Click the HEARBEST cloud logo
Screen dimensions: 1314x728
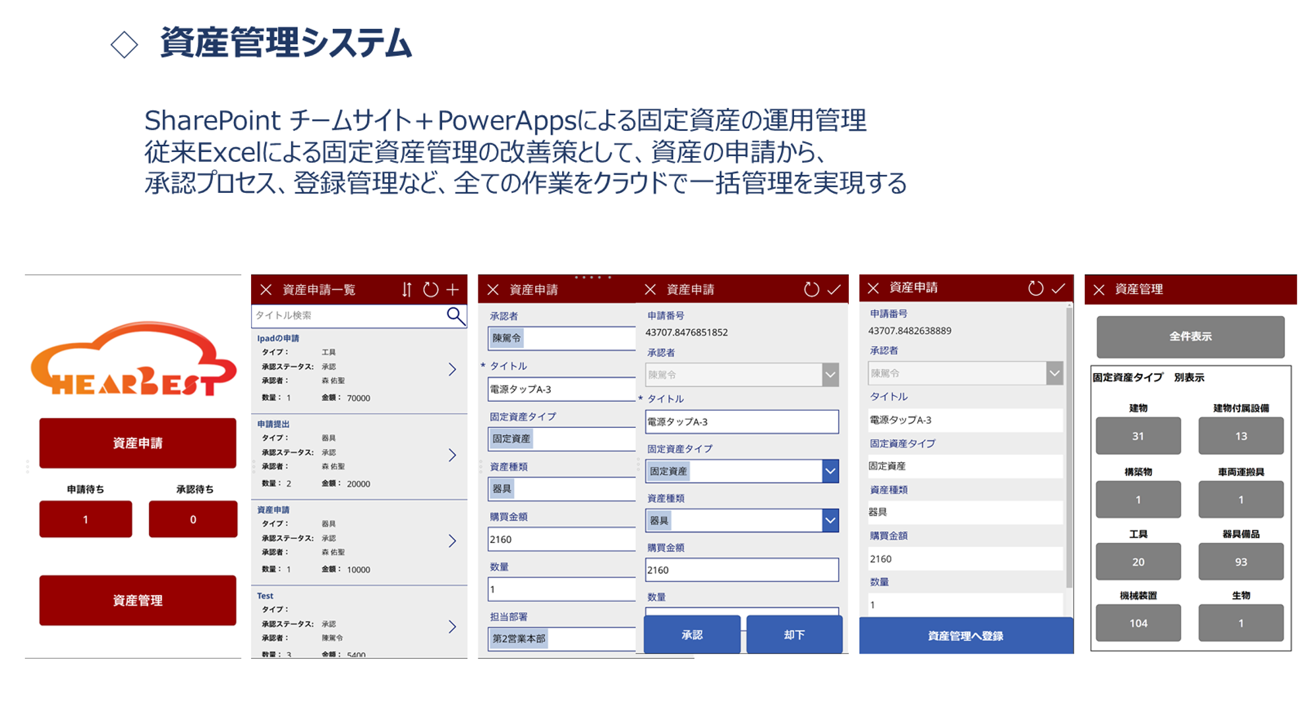[x=133, y=359]
